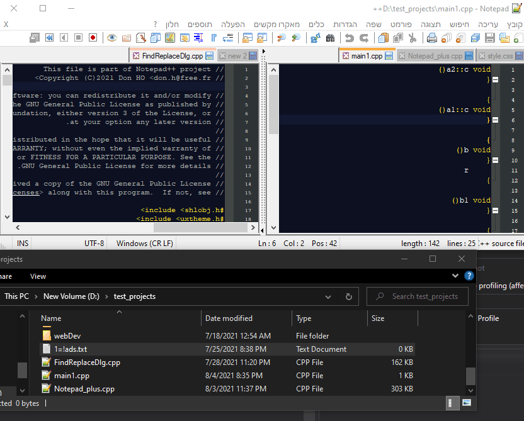524x421 pixels.
Task: Save recorded macro toolbar icon
Action: point(35,38)
